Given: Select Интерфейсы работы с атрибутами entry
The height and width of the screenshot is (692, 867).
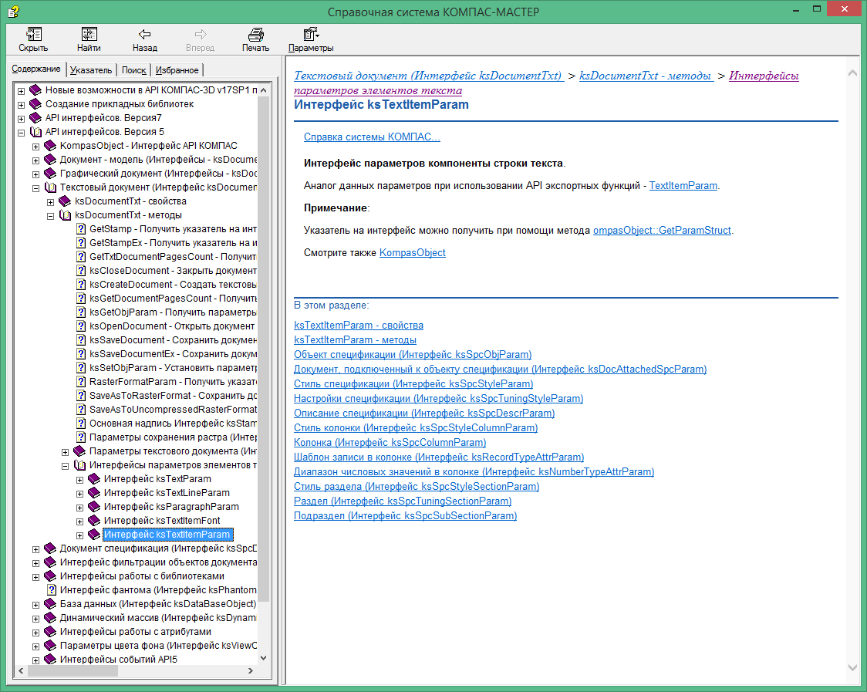Looking at the screenshot, I should coord(136,632).
